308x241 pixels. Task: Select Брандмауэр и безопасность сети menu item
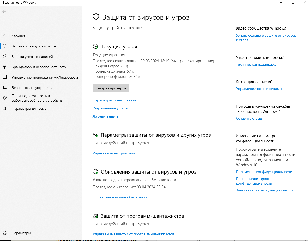click(39, 67)
